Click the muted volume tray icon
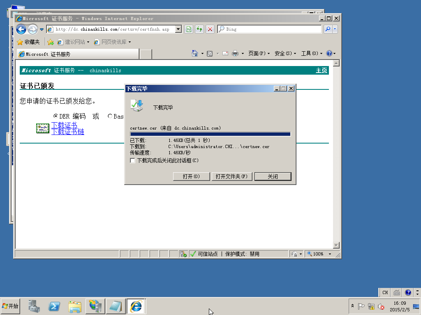 (381, 306)
